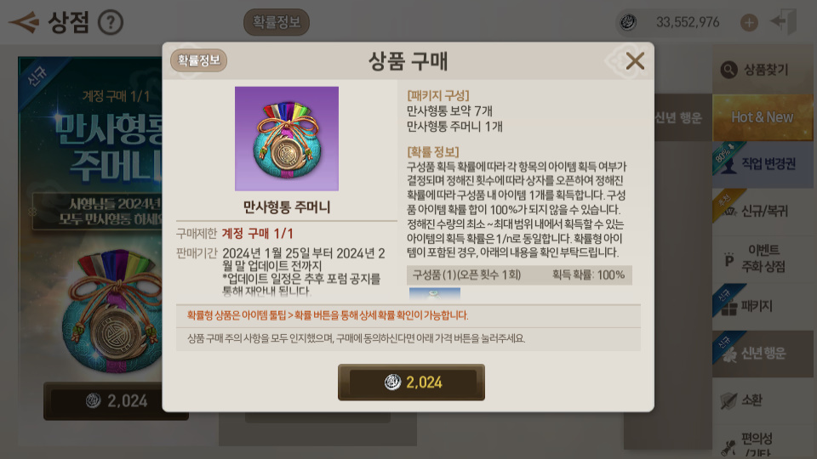Buy the item for 2,024 coins
Viewport: 817px width, 459px height.
(x=411, y=382)
